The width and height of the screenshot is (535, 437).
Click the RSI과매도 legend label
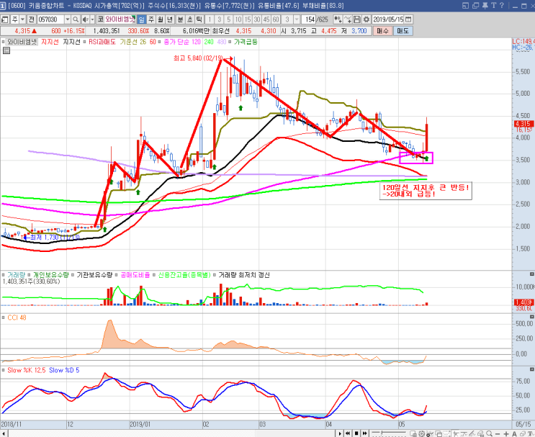click(102, 42)
